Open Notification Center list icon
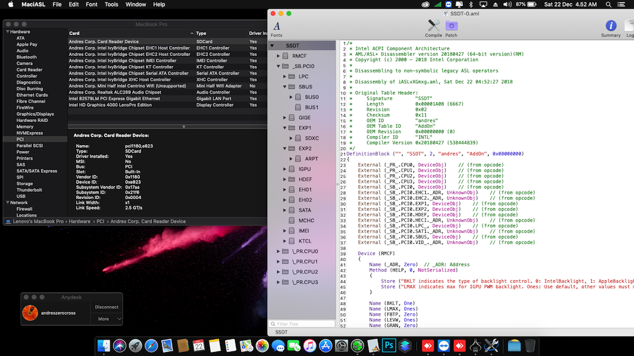 [621, 5]
